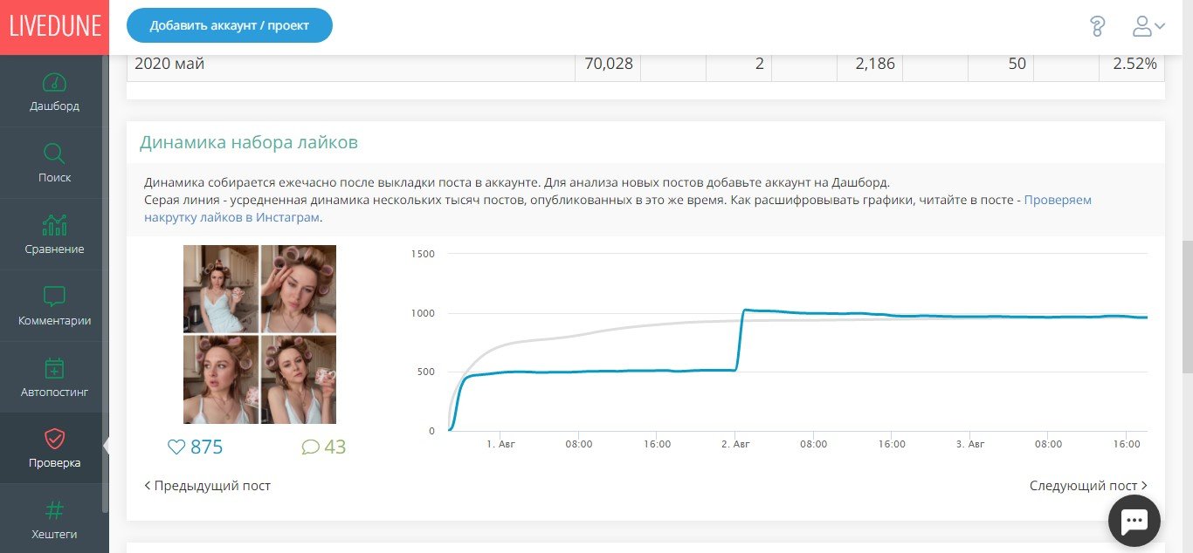
Task: Click the LIVEDUNE logo
Action: point(54,27)
